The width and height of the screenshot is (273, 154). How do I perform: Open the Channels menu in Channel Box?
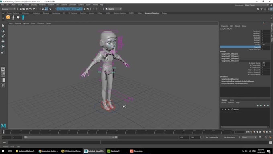(224, 26)
